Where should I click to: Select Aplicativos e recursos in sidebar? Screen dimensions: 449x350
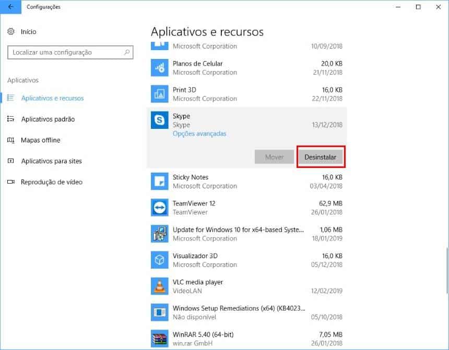[x=52, y=98]
